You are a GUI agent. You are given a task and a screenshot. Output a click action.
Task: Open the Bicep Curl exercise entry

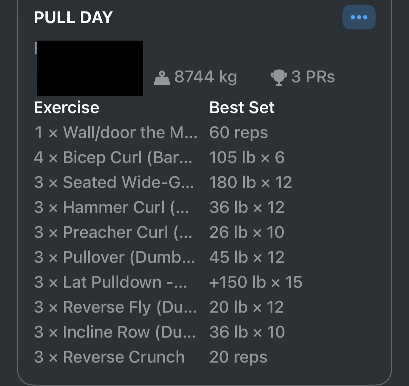coord(113,157)
